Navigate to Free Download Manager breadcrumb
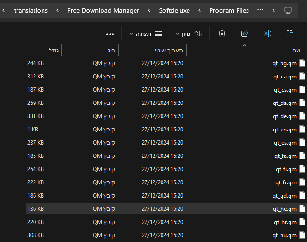This screenshot has width=307, height=242. (x=103, y=10)
